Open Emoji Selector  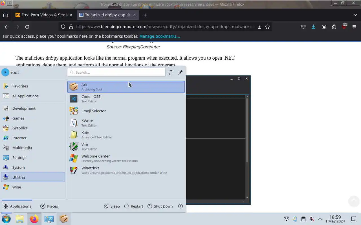pos(126,111)
